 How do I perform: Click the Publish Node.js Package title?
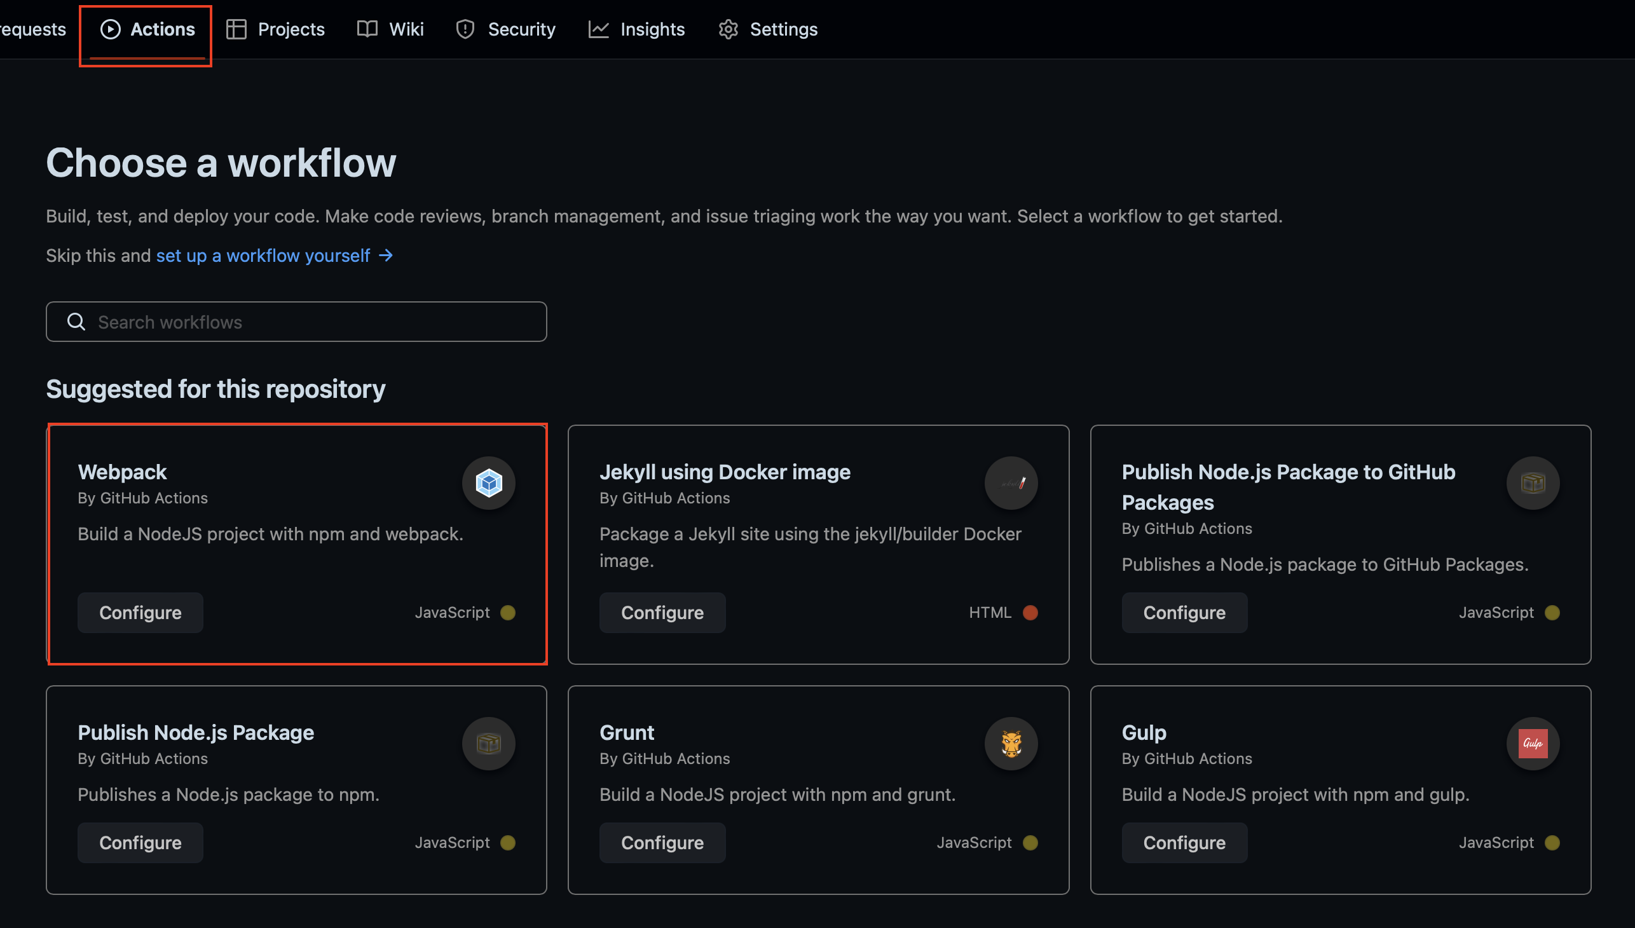(x=196, y=732)
